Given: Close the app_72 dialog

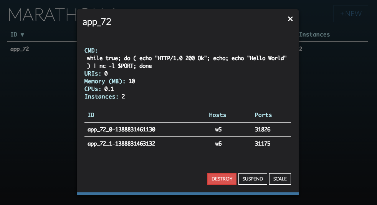Looking at the screenshot, I should 290,19.
